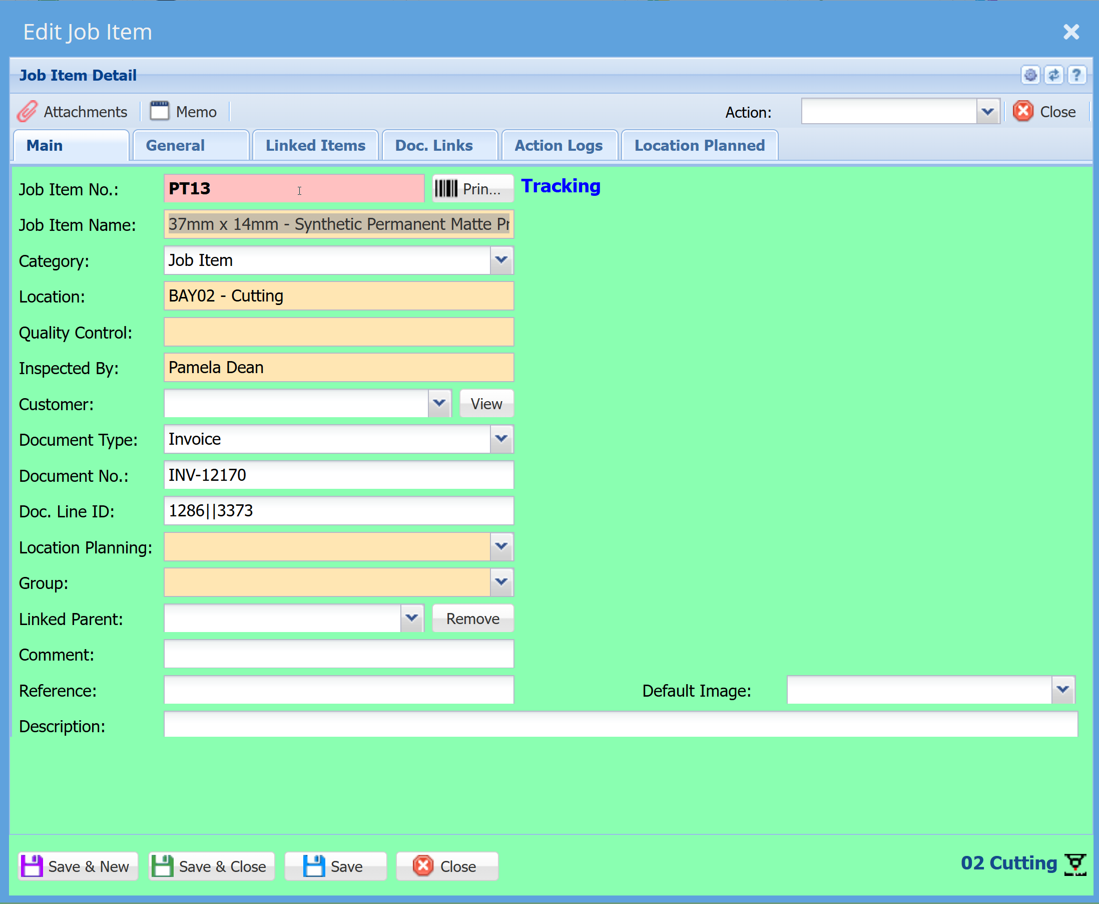1099x904 pixels.
Task: Click the red Close icon beside Action
Action: (x=1023, y=112)
